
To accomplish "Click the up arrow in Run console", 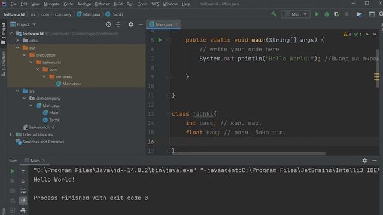I will tap(23, 171).
